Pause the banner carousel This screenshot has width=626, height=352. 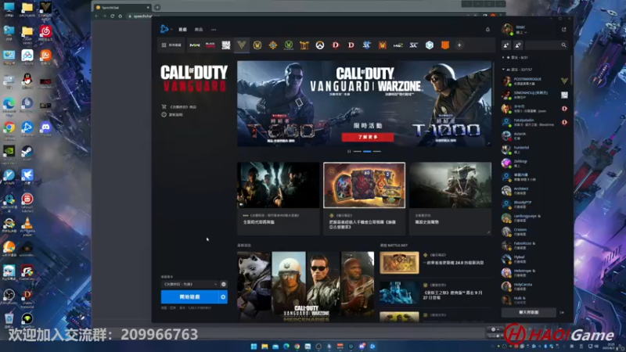[349, 151]
